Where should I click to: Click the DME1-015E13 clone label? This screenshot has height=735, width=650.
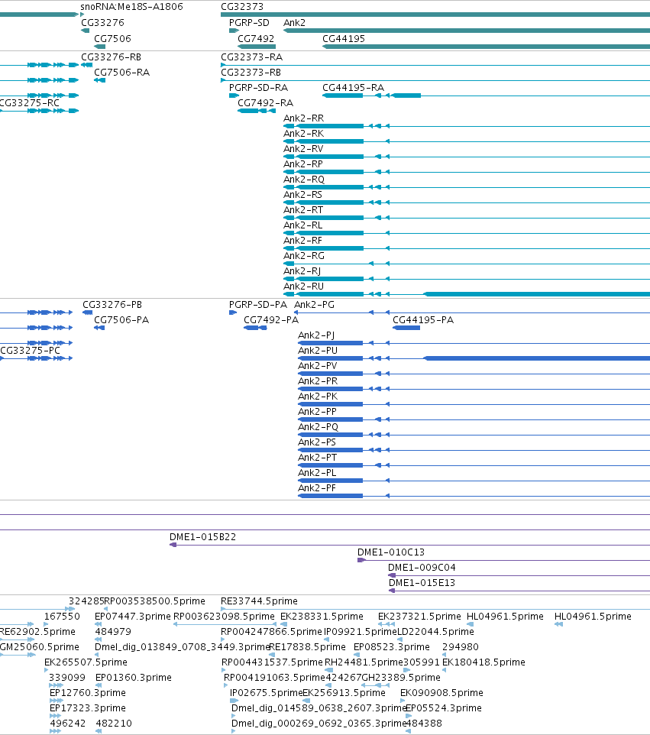422,583
